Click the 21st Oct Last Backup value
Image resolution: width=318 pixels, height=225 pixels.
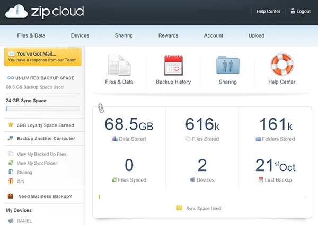click(x=275, y=166)
